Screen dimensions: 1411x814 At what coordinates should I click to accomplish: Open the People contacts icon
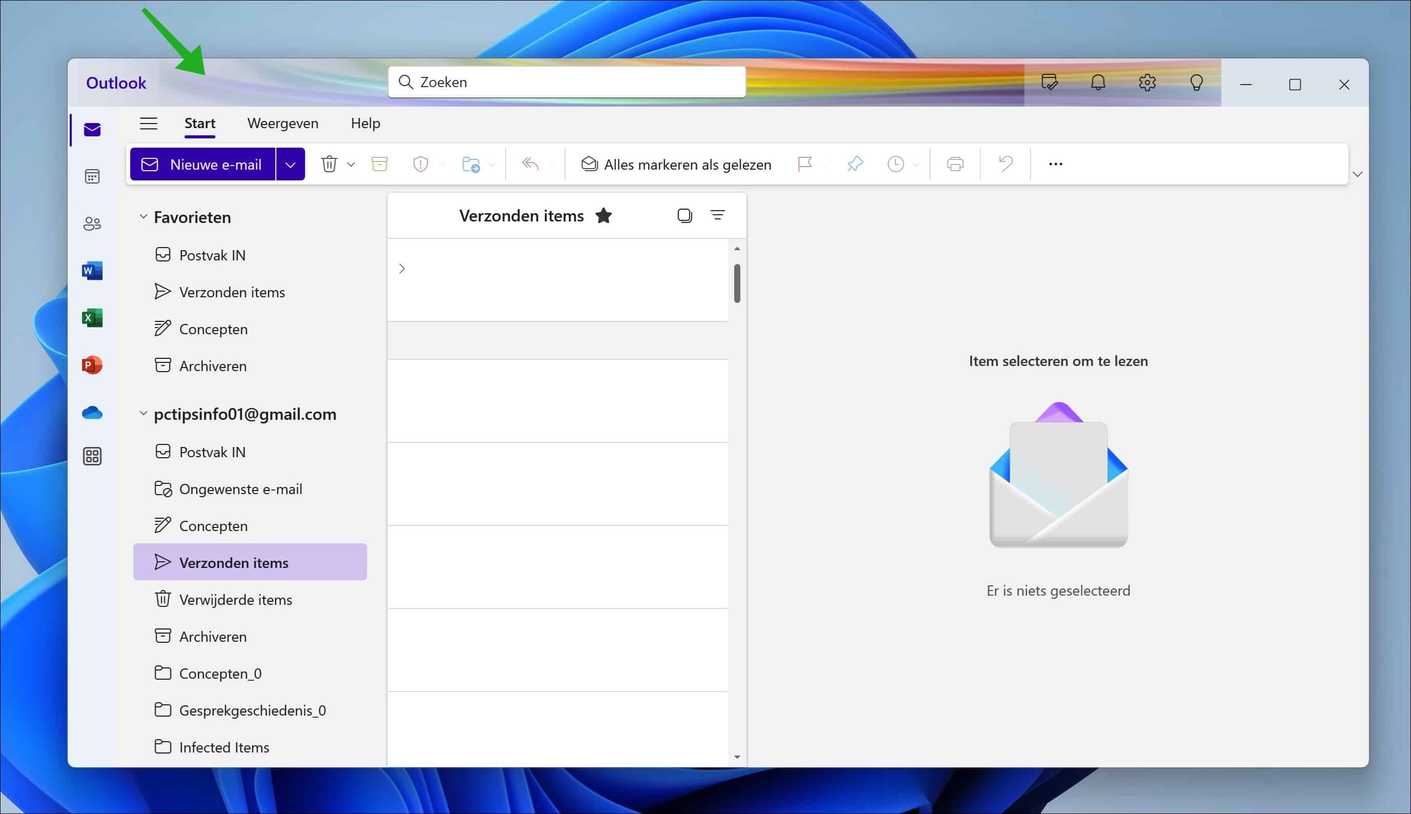click(92, 223)
